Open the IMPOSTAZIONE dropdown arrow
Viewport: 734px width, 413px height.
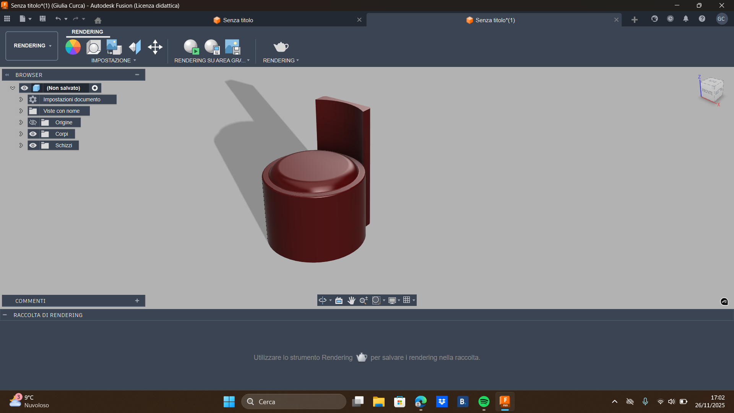pos(135,60)
